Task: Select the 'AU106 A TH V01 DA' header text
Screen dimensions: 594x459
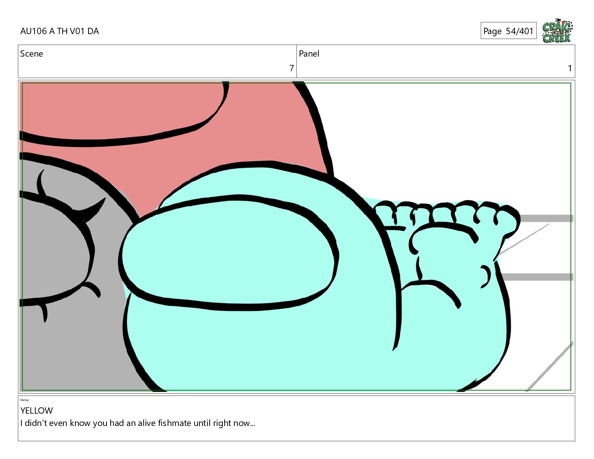Action: point(60,31)
